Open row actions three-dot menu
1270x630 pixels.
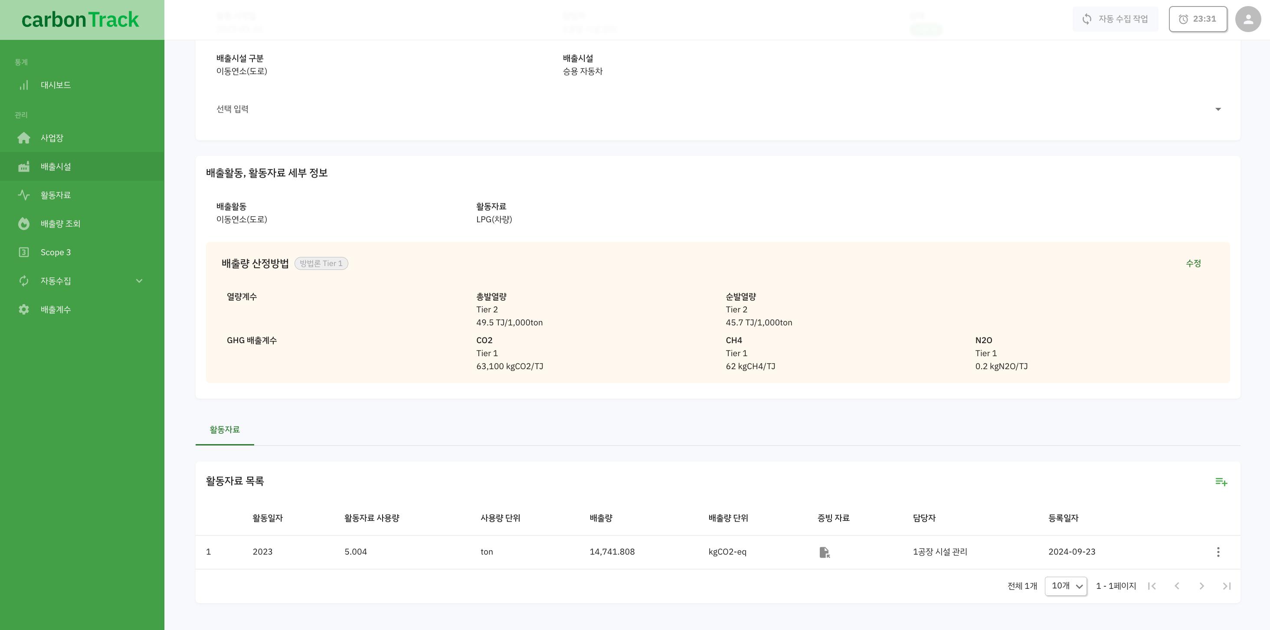(x=1218, y=552)
